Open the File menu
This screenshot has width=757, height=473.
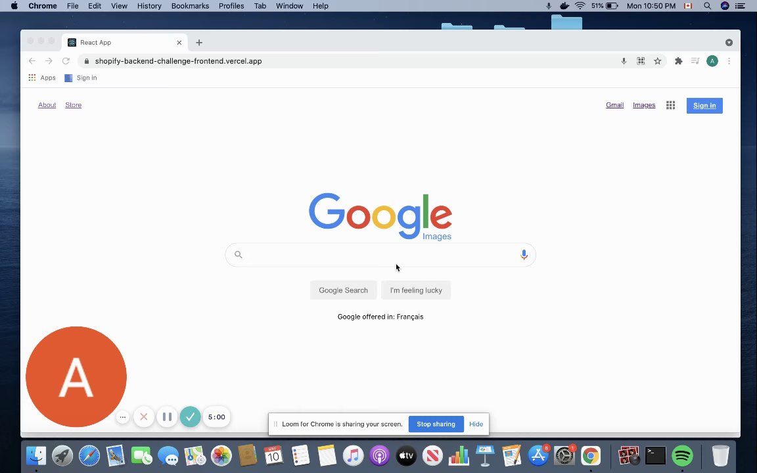pyautogui.click(x=73, y=6)
